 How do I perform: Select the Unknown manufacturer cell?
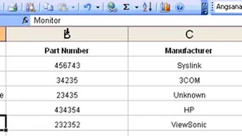[185, 93]
